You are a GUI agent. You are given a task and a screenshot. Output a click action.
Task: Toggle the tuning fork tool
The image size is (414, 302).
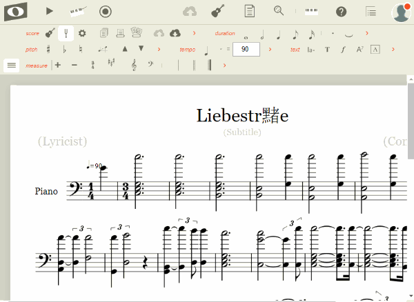coord(66,33)
